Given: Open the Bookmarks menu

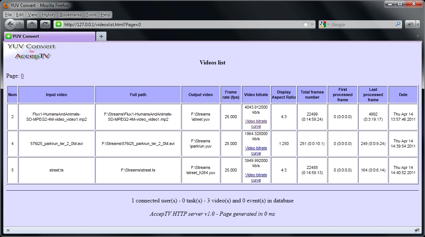Looking at the screenshot, I should tap(71, 15).
